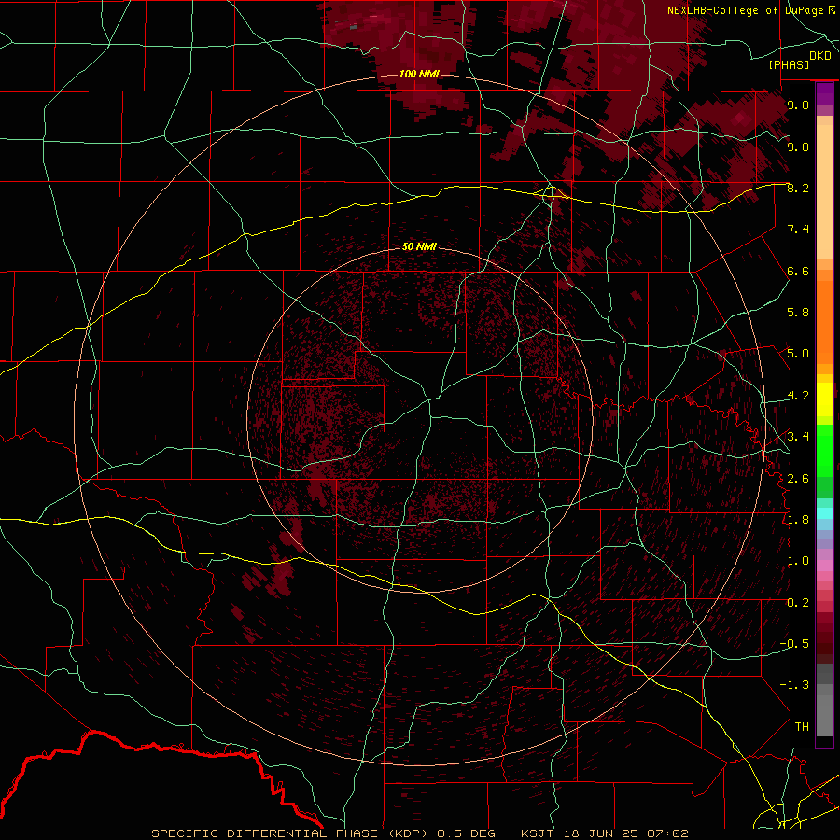Click the 7.4 scale value label

(798, 230)
